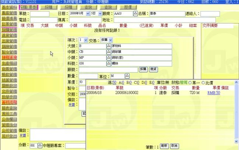Open the 小類 lookup triangle icon

pyautogui.click(x=108, y=58)
